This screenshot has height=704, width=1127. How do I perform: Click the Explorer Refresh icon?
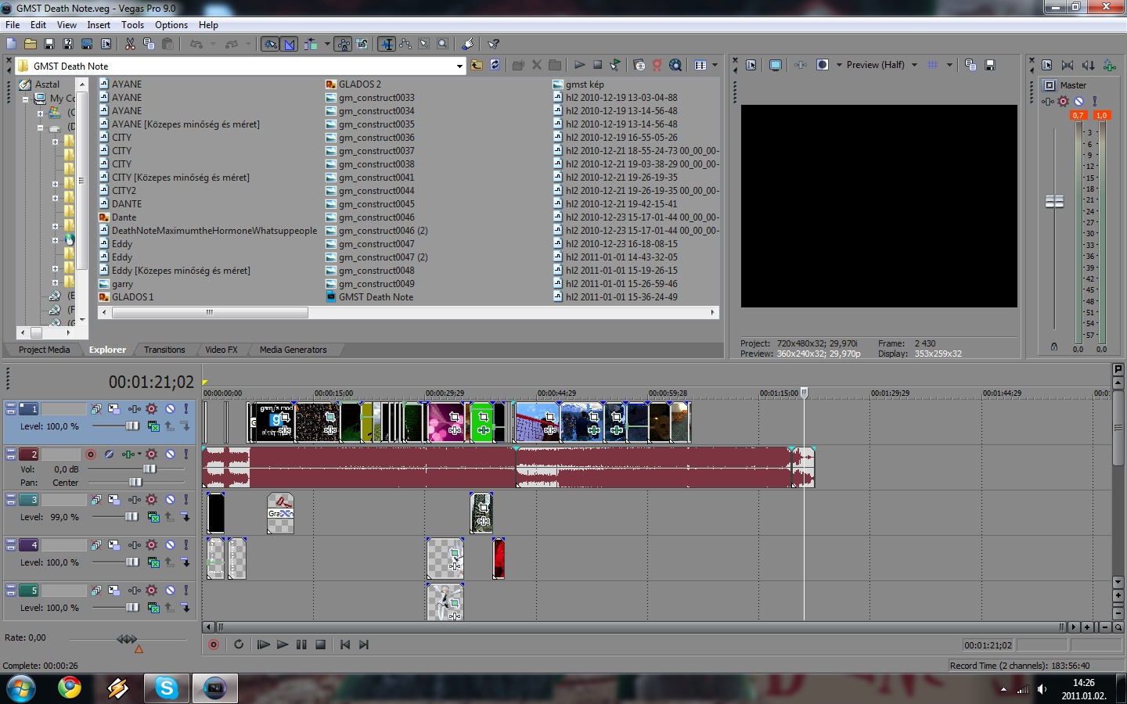(x=495, y=65)
